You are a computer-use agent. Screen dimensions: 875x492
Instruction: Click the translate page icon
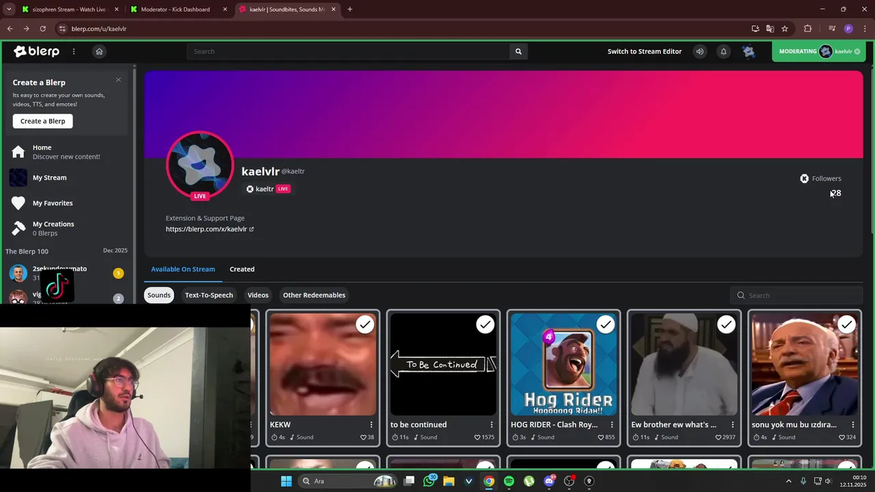tap(770, 29)
